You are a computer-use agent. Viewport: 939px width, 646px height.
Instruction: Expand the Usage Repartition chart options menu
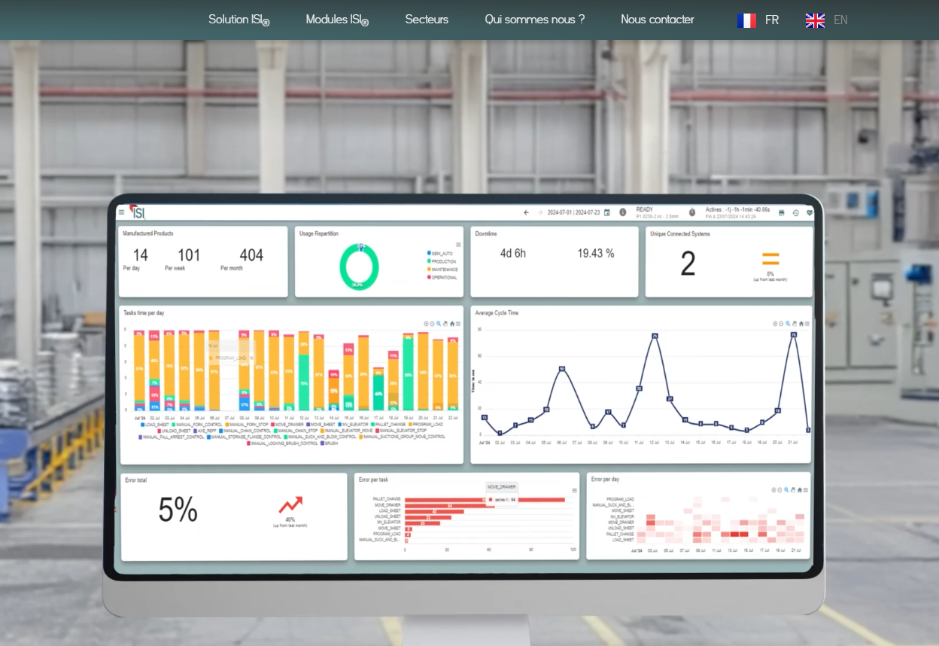tap(458, 245)
